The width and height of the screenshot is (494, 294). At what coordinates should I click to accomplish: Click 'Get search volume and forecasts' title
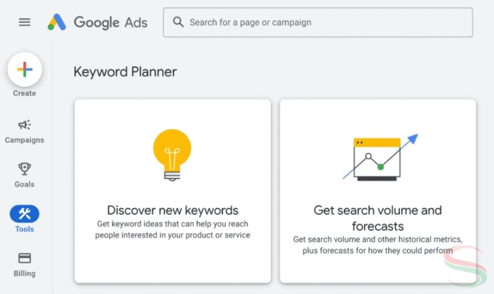click(x=378, y=218)
